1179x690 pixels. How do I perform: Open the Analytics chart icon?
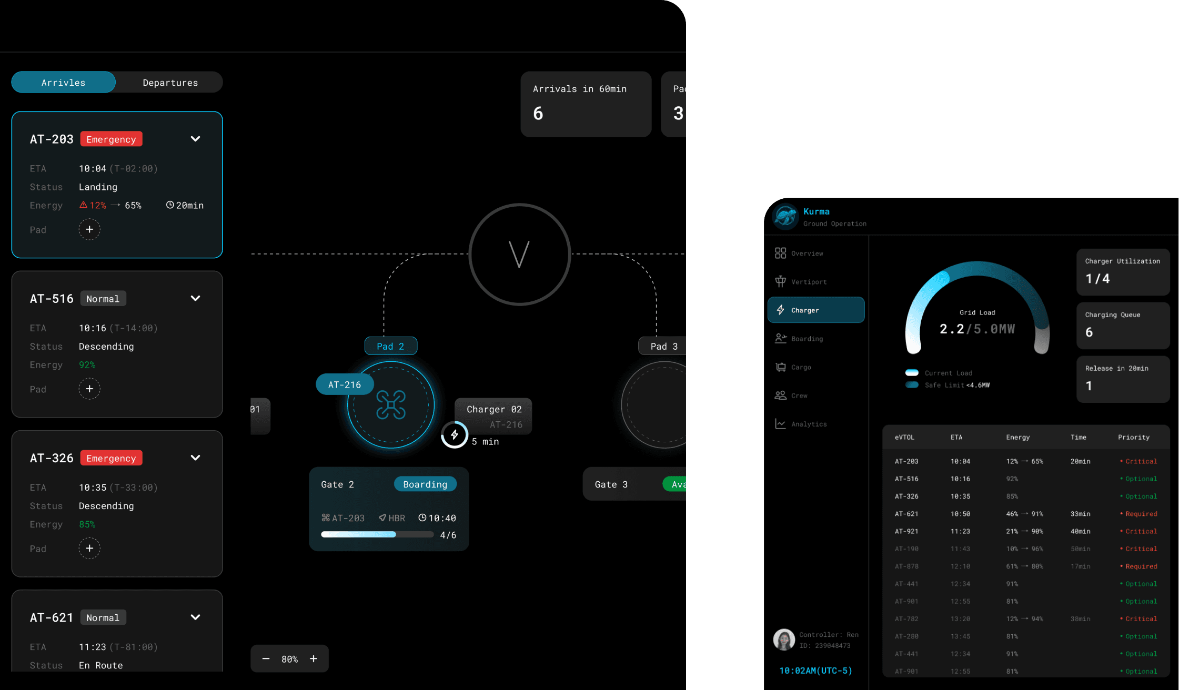(x=780, y=423)
